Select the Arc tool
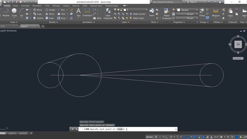The height and width of the screenshot is (139, 247). (22, 12)
